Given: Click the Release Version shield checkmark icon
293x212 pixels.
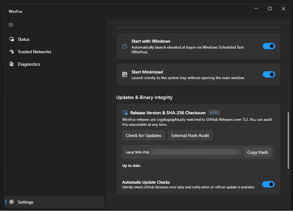Looking at the screenshot, I should point(125,112).
